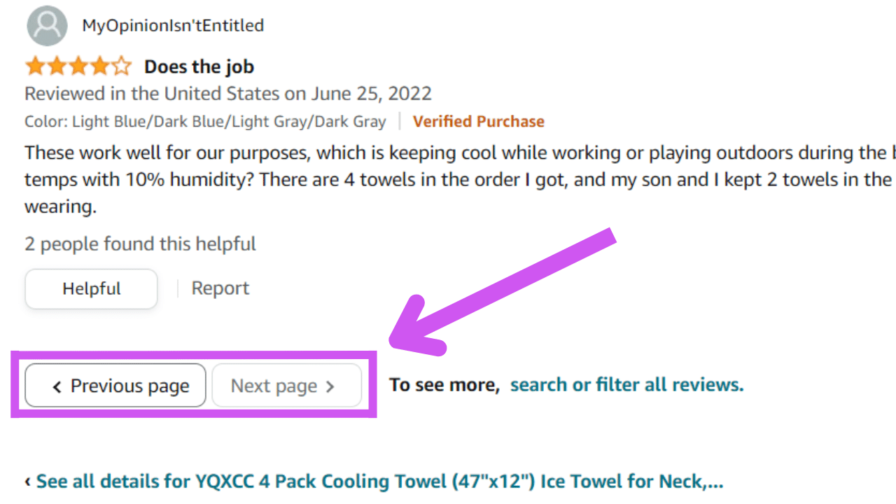Click "2 people found this helpful" text

pos(140,244)
